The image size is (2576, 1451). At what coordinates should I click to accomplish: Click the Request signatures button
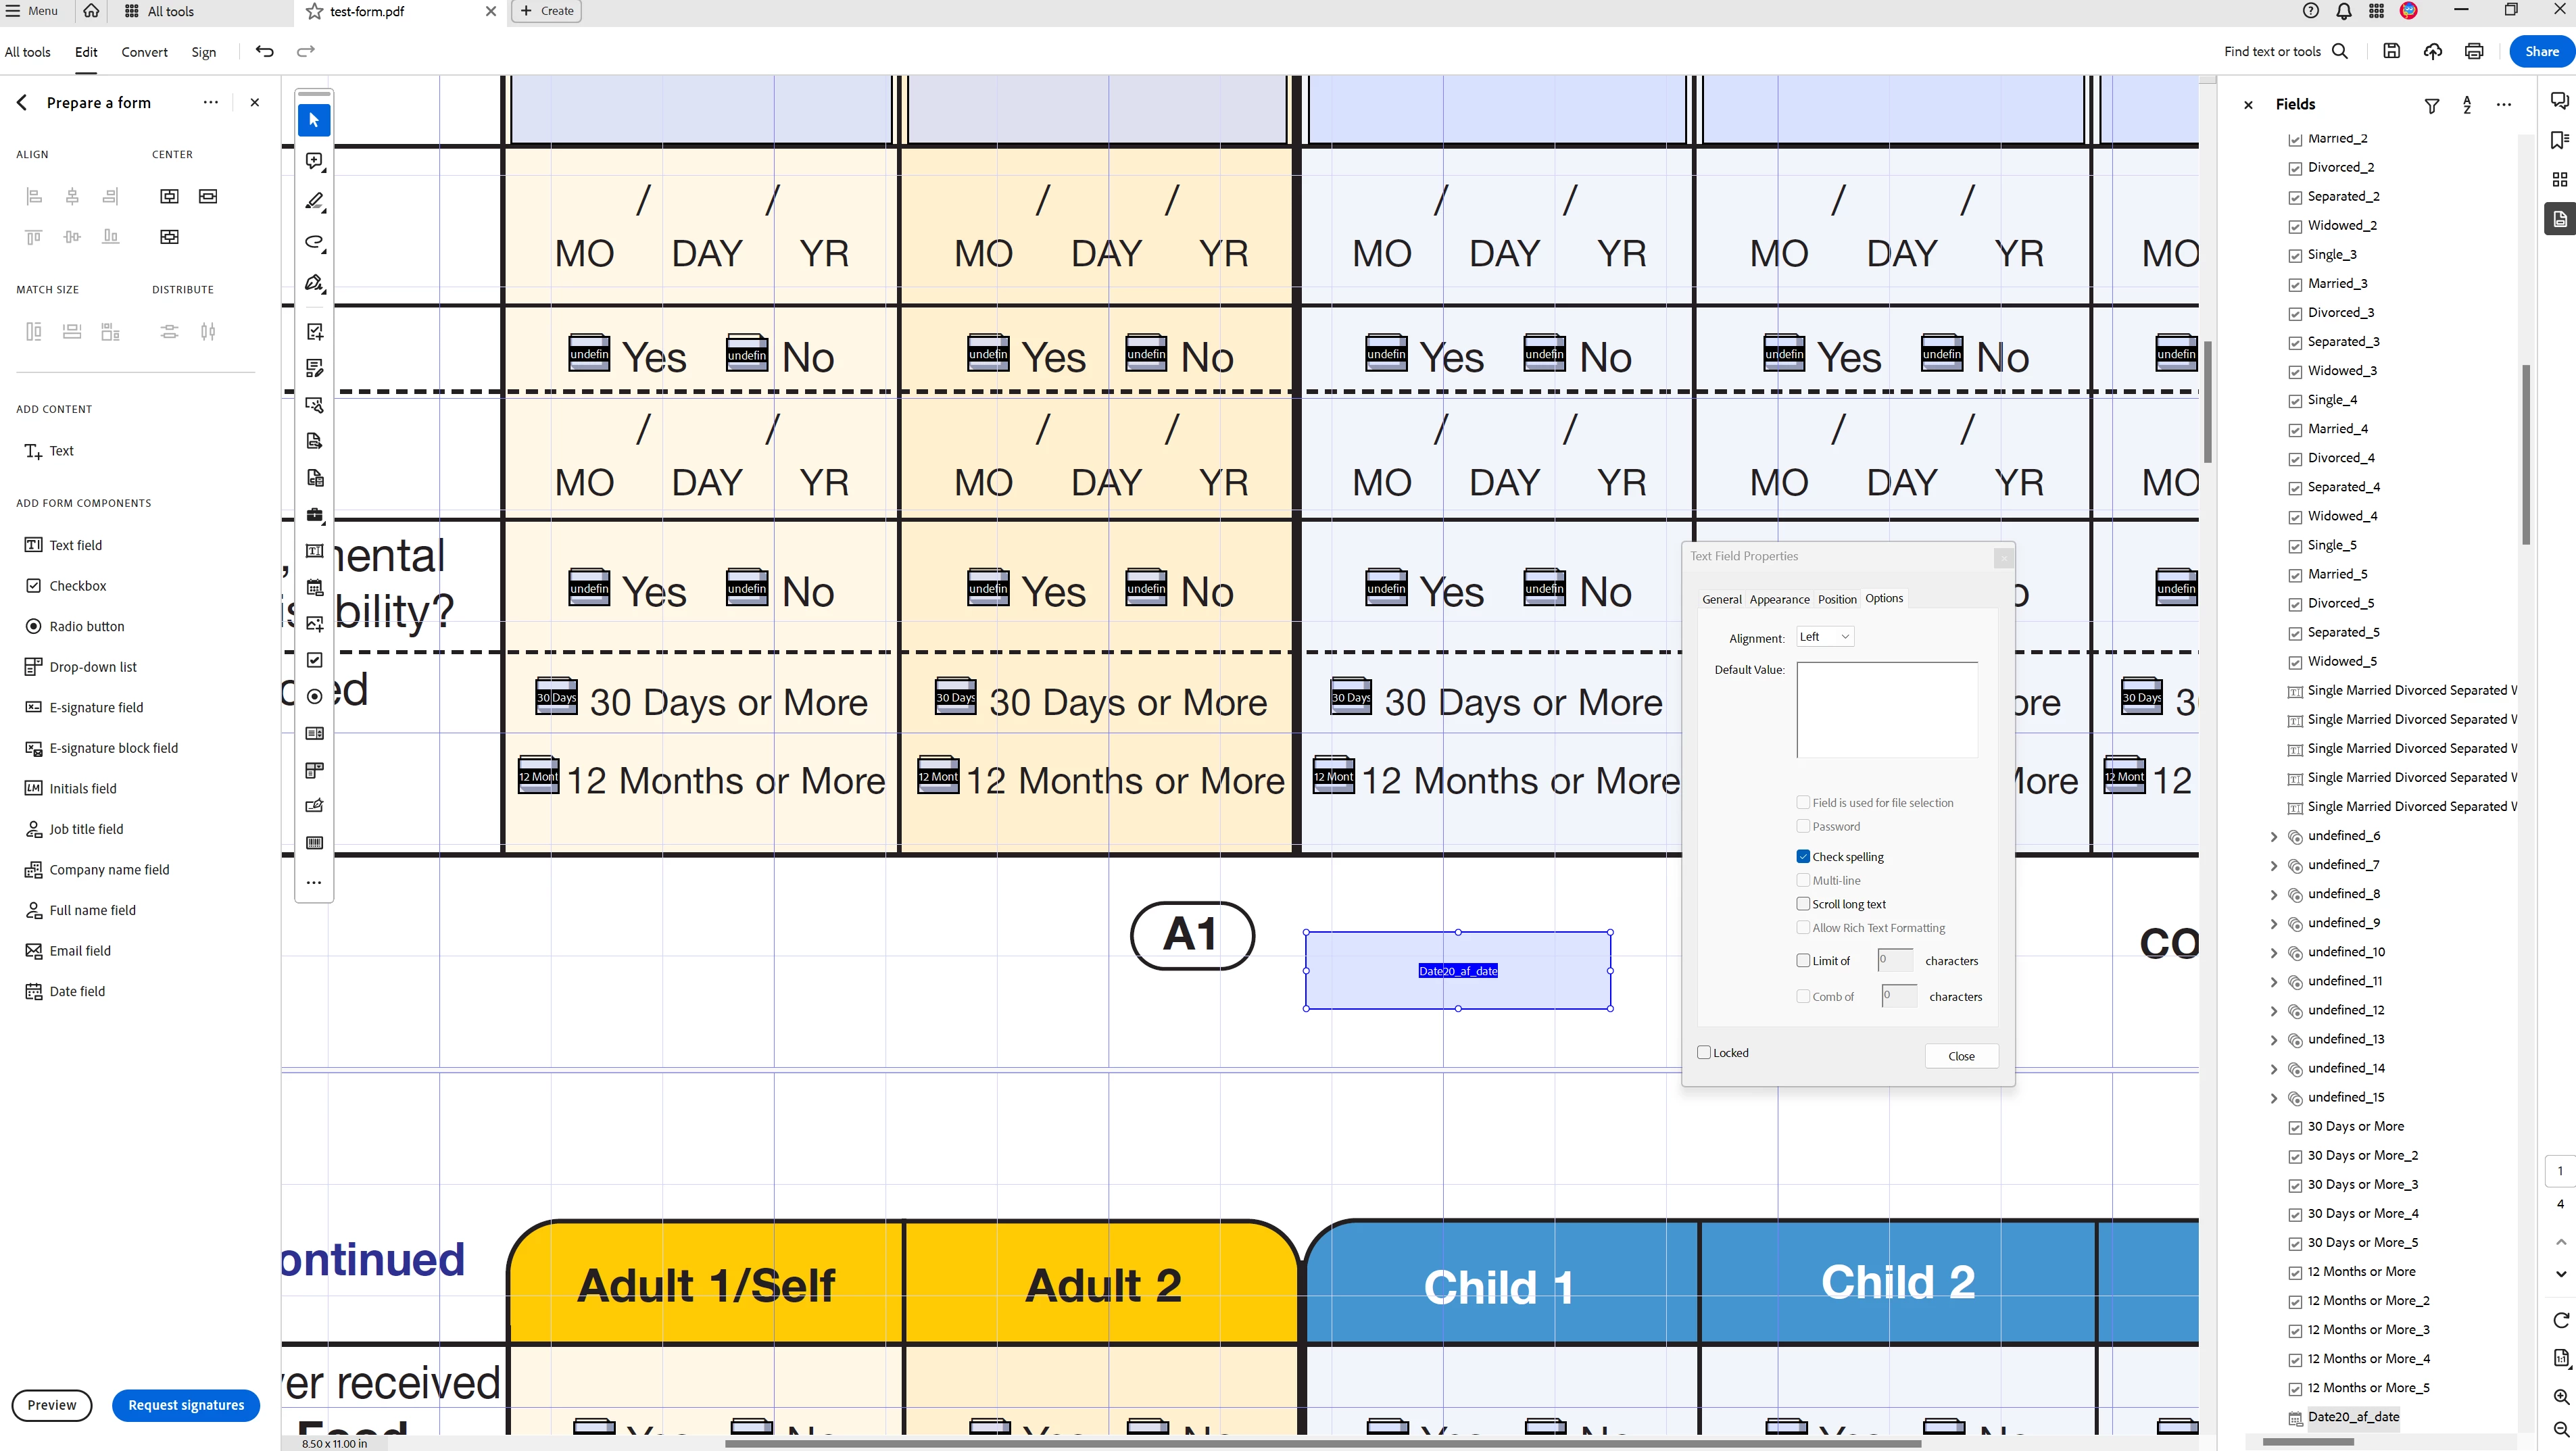click(x=186, y=1405)
